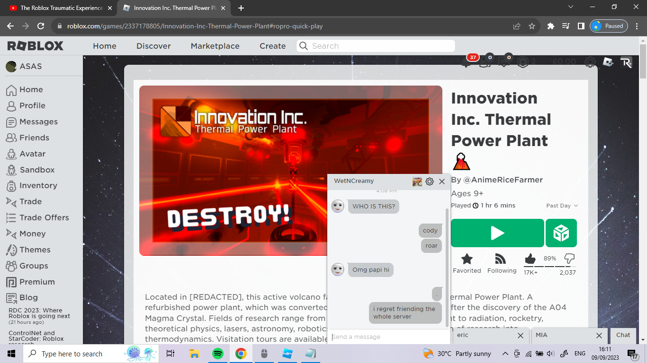Click the thumbs up like icon
The image size is (647, 363).
pyautogui.click(x=530, y=259)
